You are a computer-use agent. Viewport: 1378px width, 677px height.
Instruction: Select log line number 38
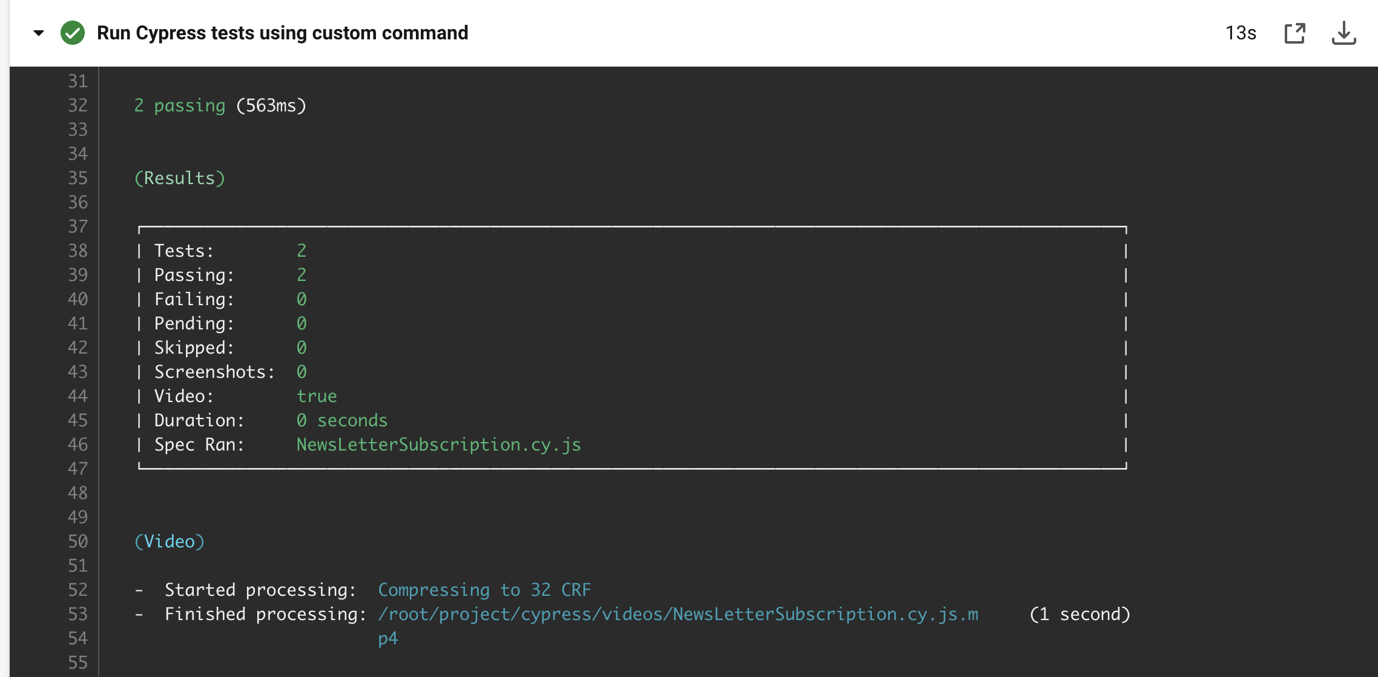77,251
